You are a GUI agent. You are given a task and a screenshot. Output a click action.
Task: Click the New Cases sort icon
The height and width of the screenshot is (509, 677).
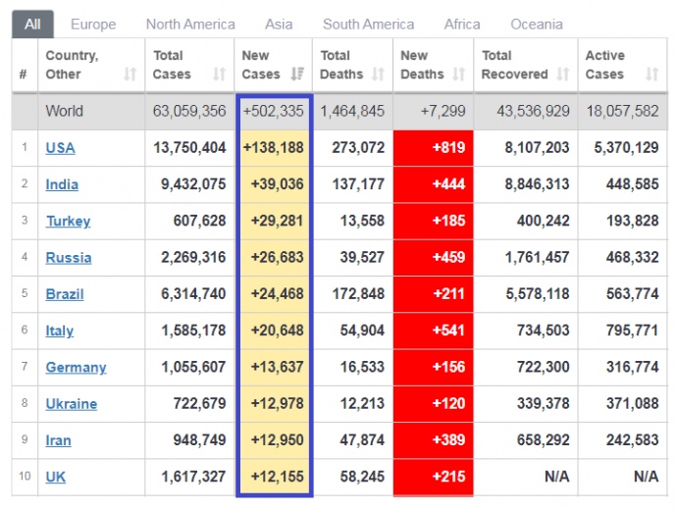point(297,75)
